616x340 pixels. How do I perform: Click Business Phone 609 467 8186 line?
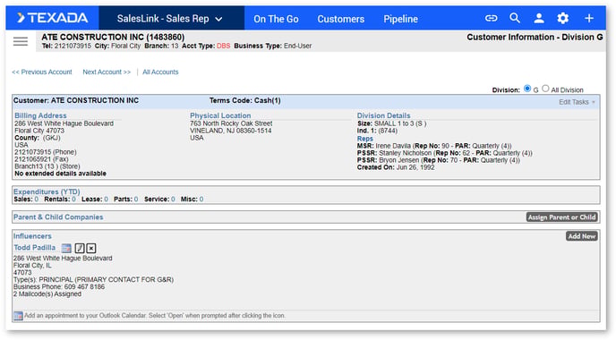coord(59,286)
